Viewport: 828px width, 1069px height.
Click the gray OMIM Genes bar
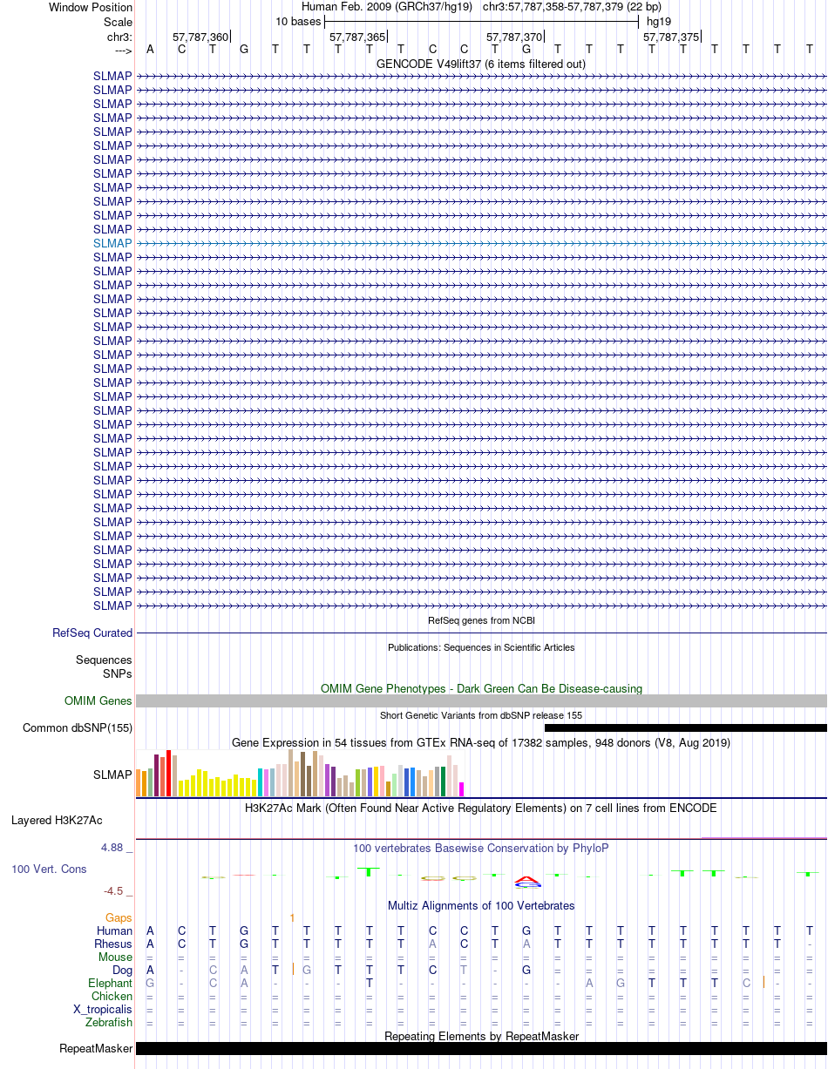tap(481, 700)
